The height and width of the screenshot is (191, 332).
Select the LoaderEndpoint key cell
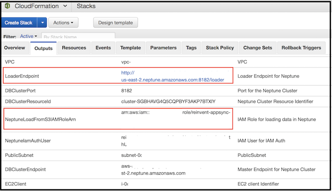point(22,76)
